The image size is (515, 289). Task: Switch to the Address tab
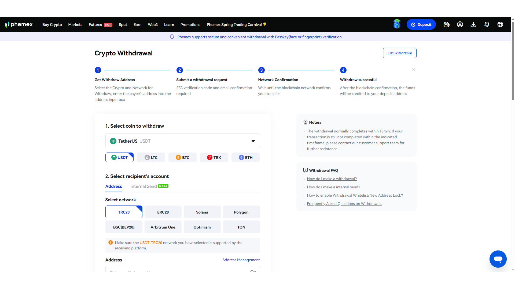coord(113,186)
